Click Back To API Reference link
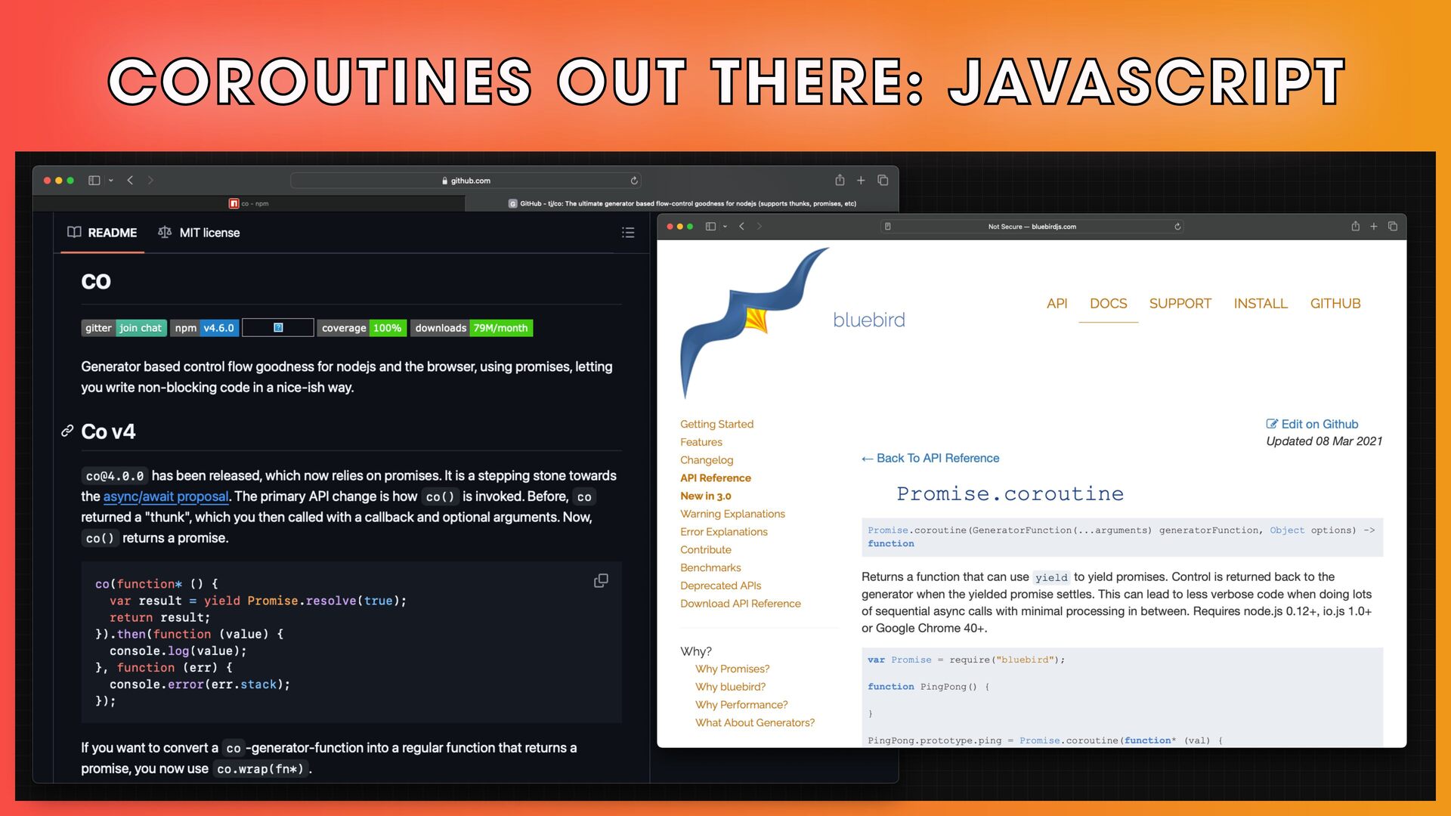 tap(930, 458)
